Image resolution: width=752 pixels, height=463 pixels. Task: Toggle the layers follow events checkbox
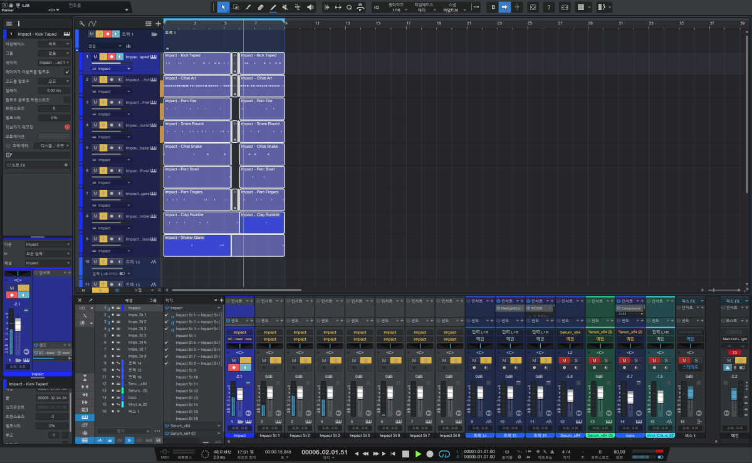pos(67,72)
